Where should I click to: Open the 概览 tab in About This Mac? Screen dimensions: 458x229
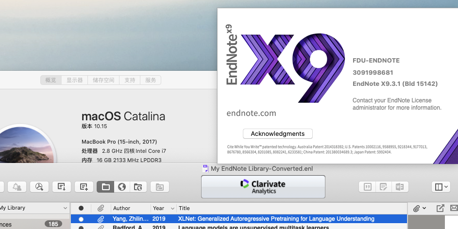[51, 80]
